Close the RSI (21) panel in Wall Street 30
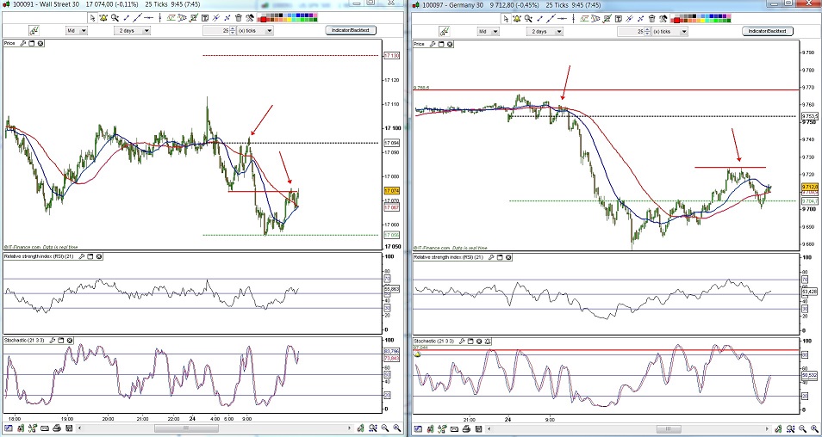Screen dimensions: 822x437 [99, 256]
